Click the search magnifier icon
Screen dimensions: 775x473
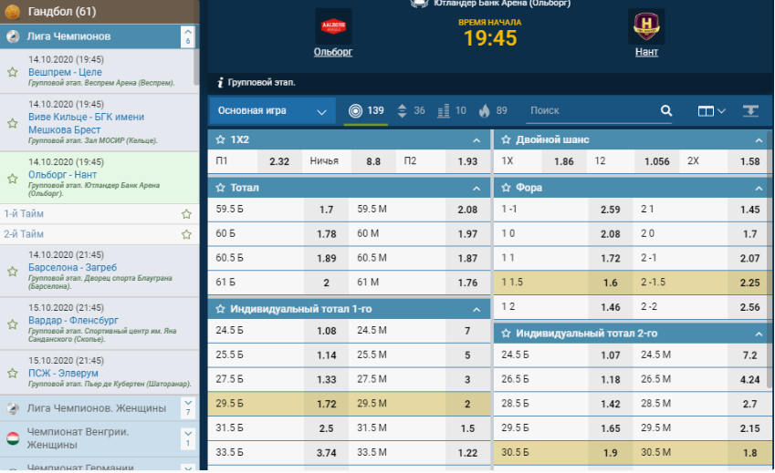[666, 110]
